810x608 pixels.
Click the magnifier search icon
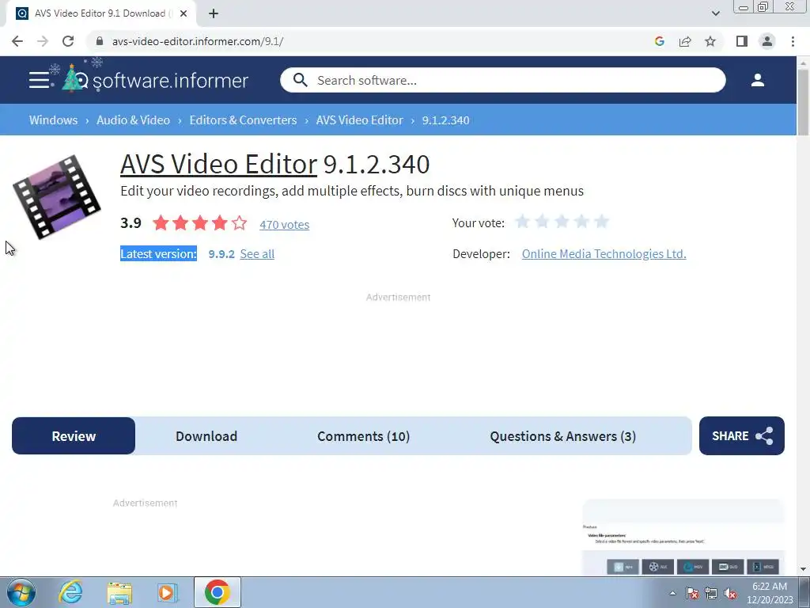300,80
